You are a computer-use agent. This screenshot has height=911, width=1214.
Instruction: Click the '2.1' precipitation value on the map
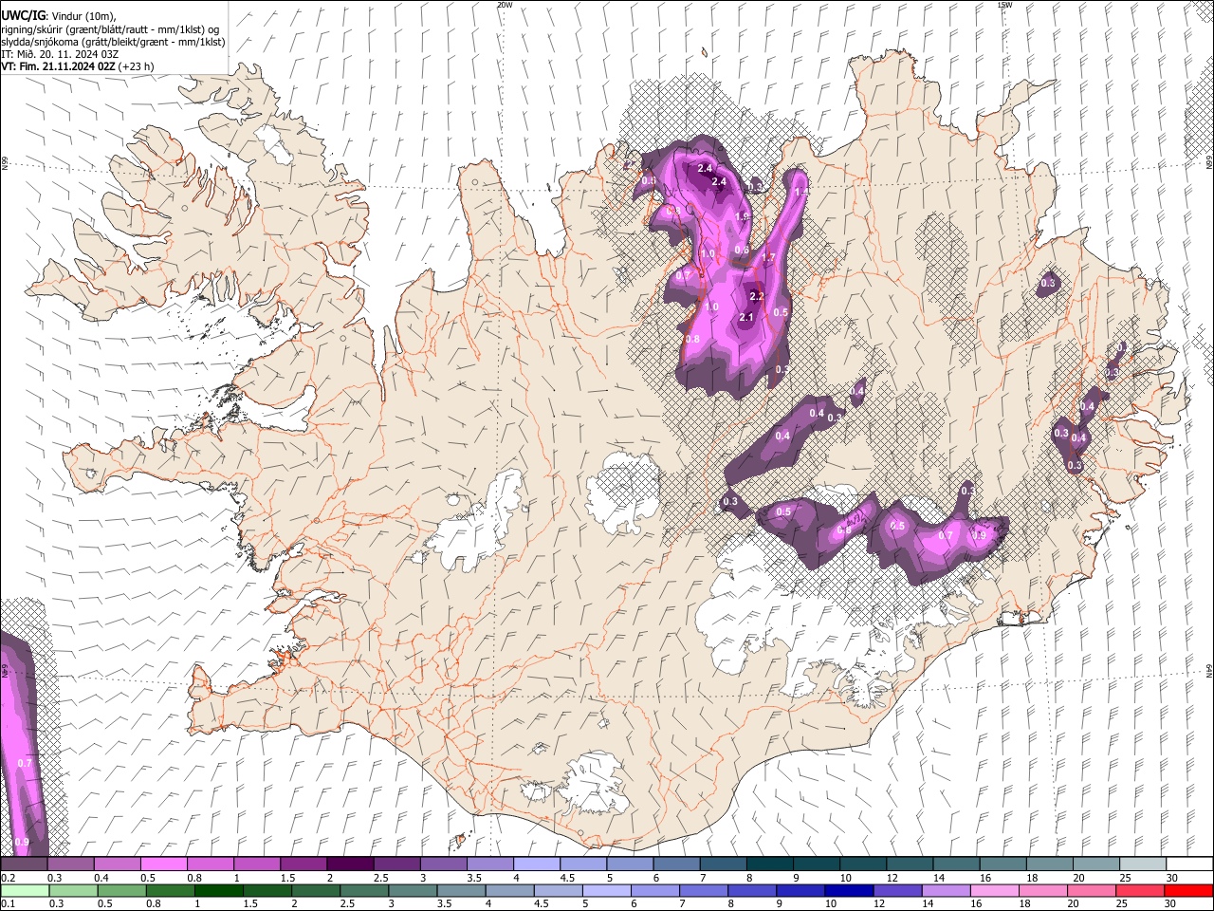(x=745, y=318)
